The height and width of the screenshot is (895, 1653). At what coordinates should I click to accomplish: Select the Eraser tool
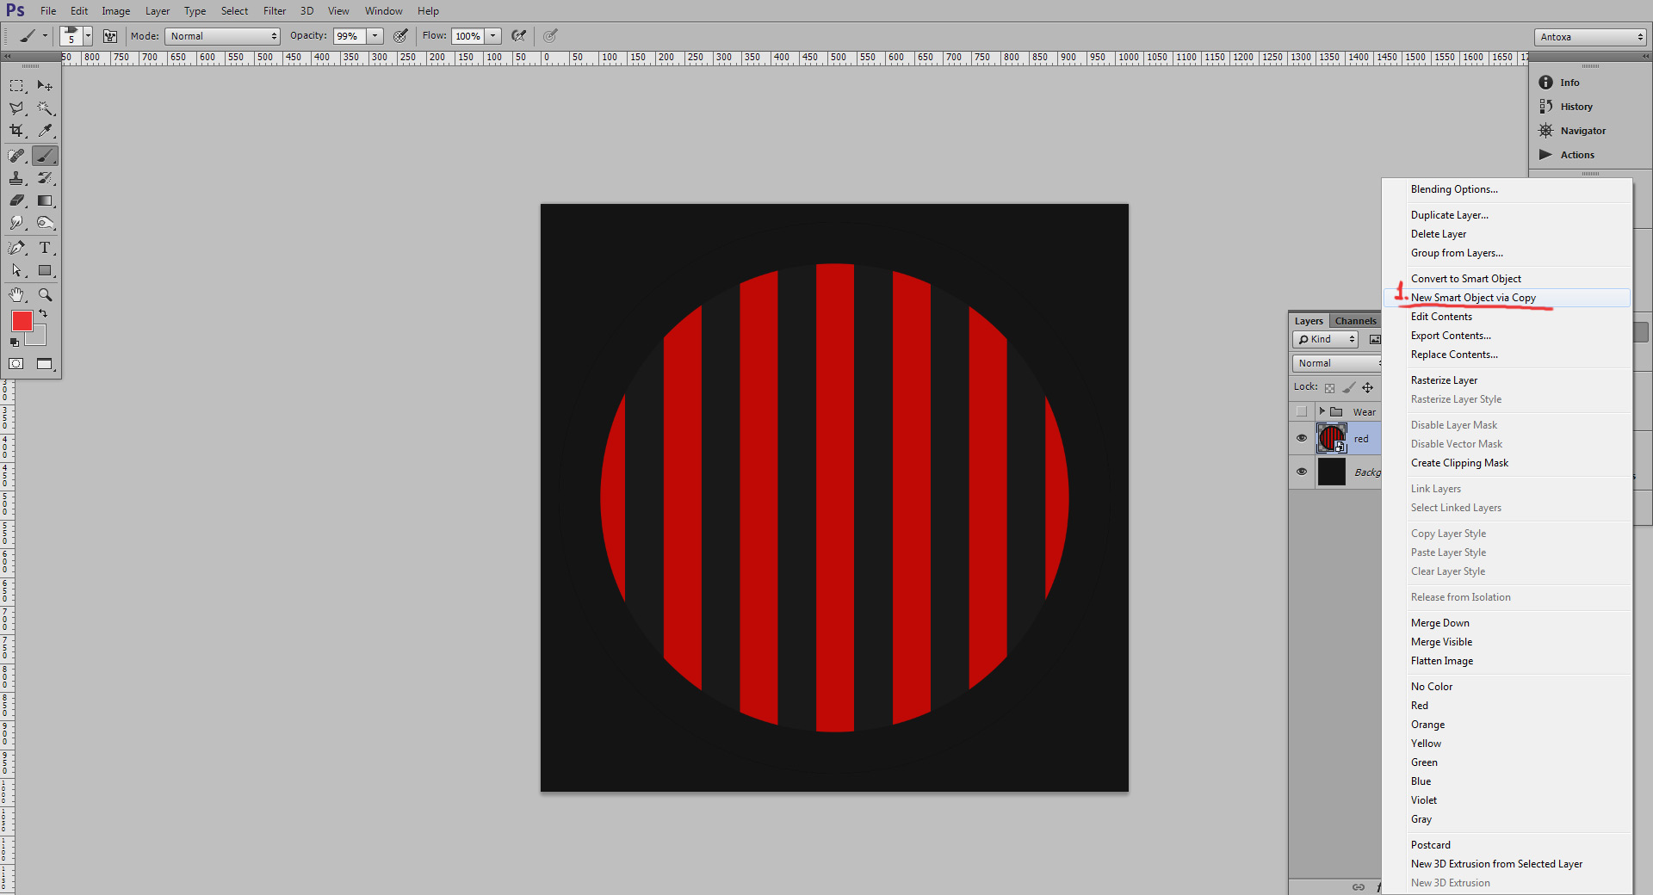(16, 201)
